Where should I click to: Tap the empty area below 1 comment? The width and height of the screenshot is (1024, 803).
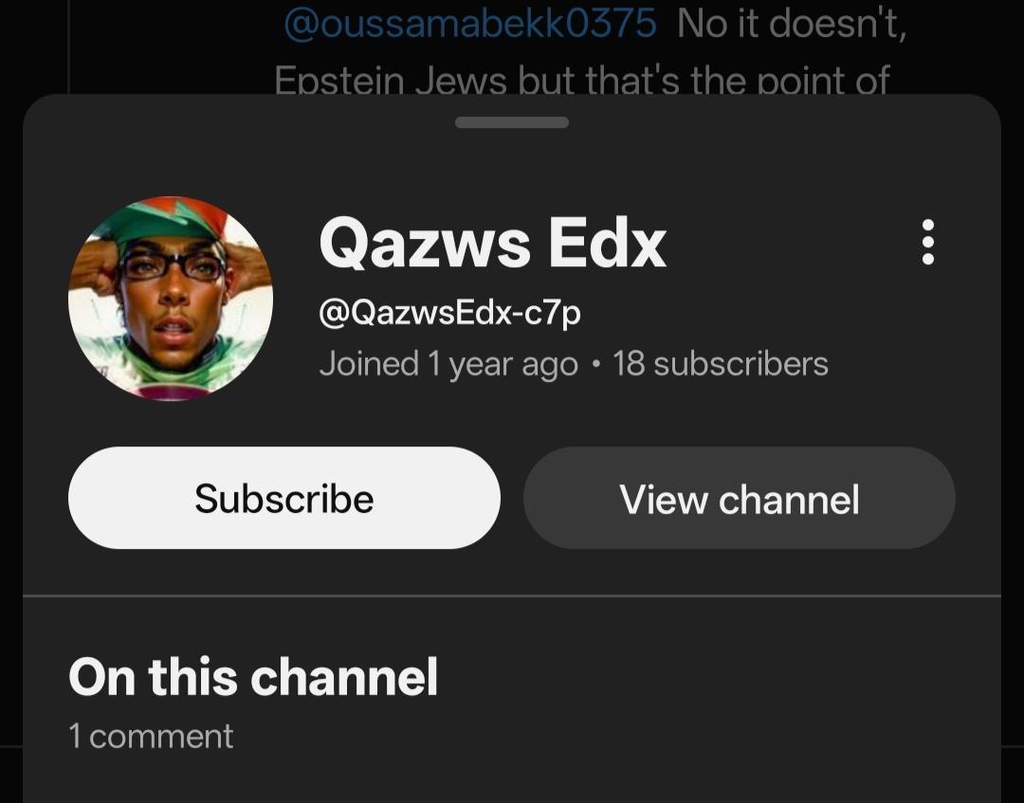pos(511,780)
